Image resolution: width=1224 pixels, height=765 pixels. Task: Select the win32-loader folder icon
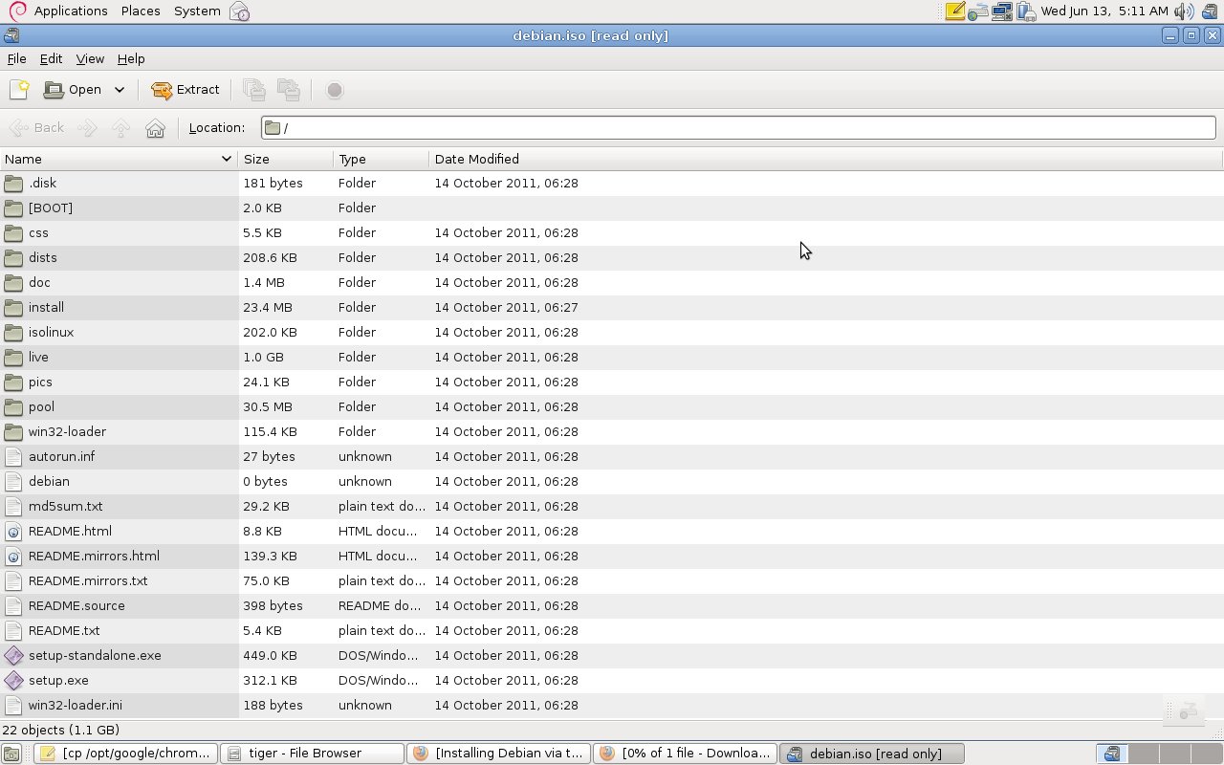(x=13, y=431)
